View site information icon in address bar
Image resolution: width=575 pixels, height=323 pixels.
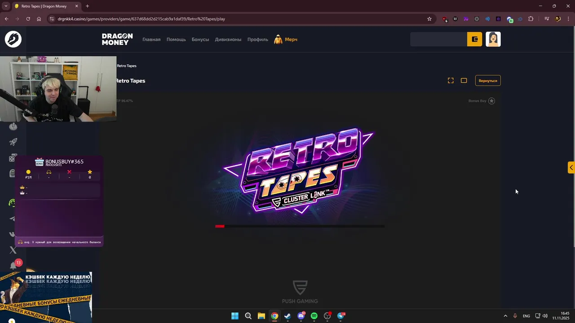click(x=52, y=19)
